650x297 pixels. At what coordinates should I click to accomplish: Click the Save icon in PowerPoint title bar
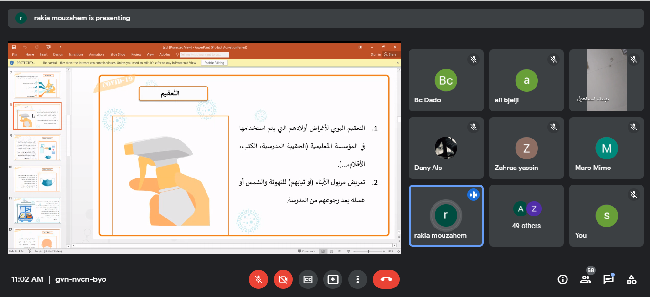(x=14, y=47)
